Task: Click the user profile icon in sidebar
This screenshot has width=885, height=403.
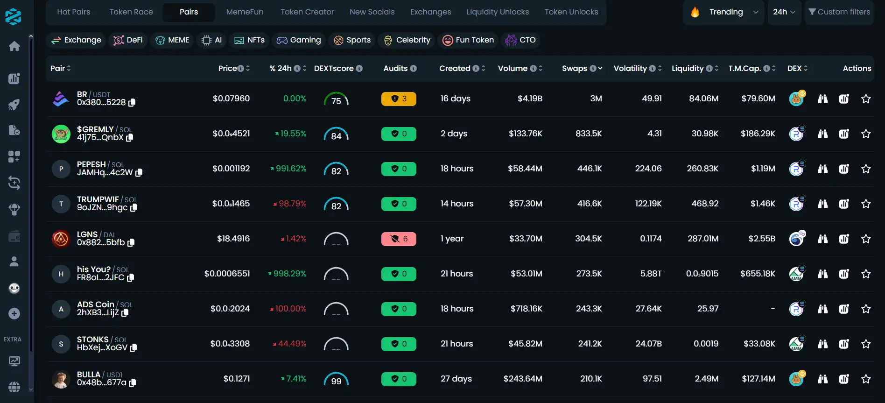Action: pos(14,262)
